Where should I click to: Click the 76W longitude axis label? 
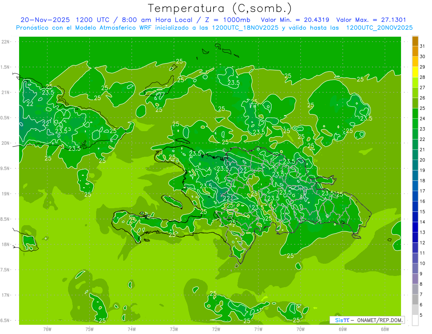click(47, 329)
